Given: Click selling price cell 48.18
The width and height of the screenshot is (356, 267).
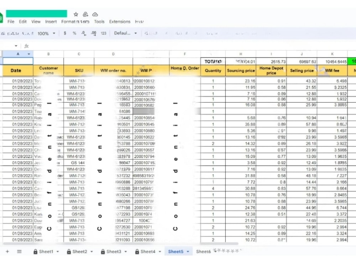Looking at the screenshot, I should point(302,176).
